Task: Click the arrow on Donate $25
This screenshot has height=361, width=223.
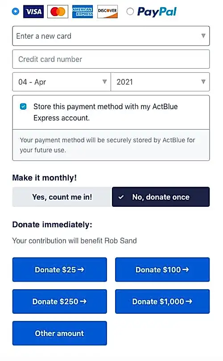Action: coord(81,269)
